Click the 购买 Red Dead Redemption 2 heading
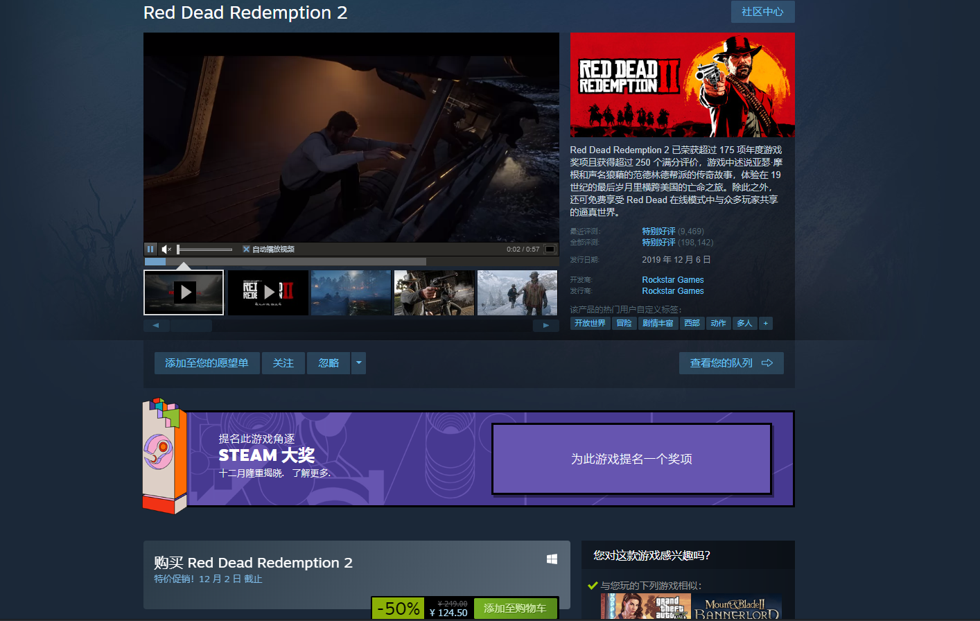This screenshot has height=621, width=980. [253, 563]
